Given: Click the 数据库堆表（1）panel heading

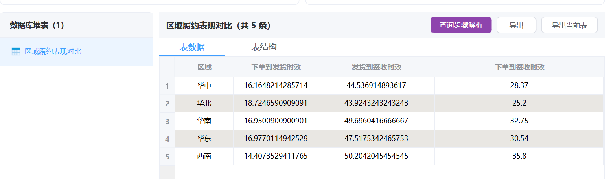Looking at the screenshot, I should pos(37,26).
